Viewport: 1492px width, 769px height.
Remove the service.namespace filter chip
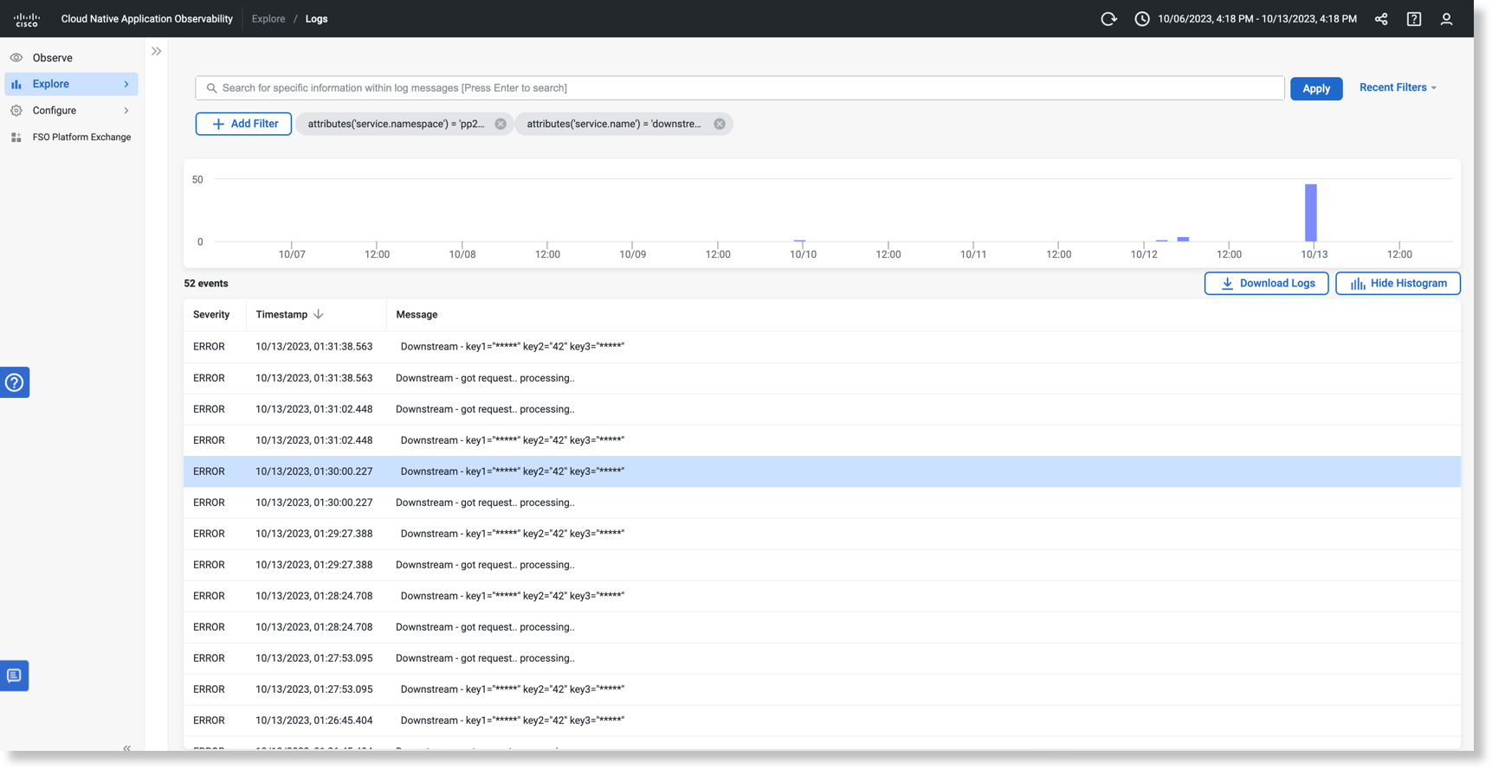(x=501, y=125)
